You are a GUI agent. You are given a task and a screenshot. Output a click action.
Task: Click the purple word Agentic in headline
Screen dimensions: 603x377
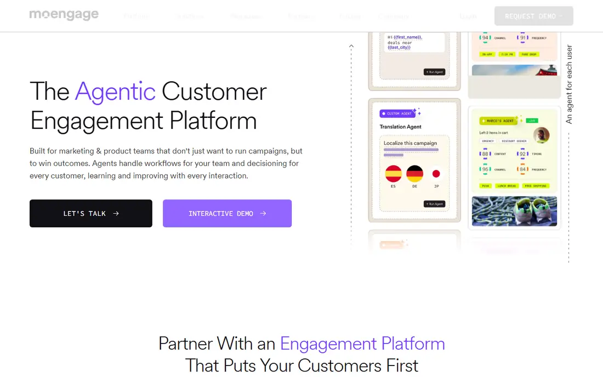[115, 92]
